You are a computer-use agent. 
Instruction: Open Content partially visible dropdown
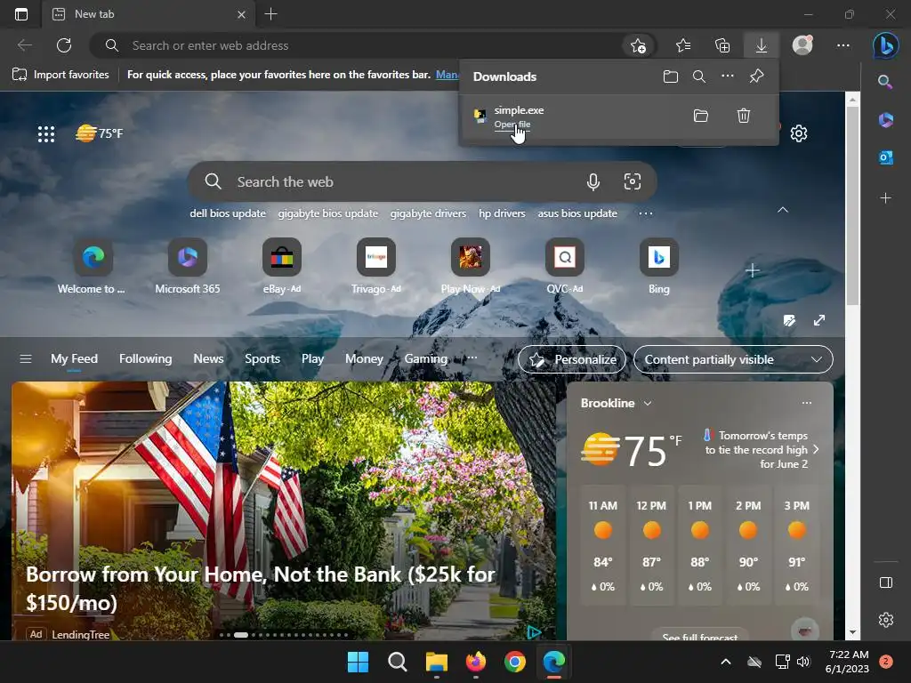pyautogui.click(x=733, y=359)
